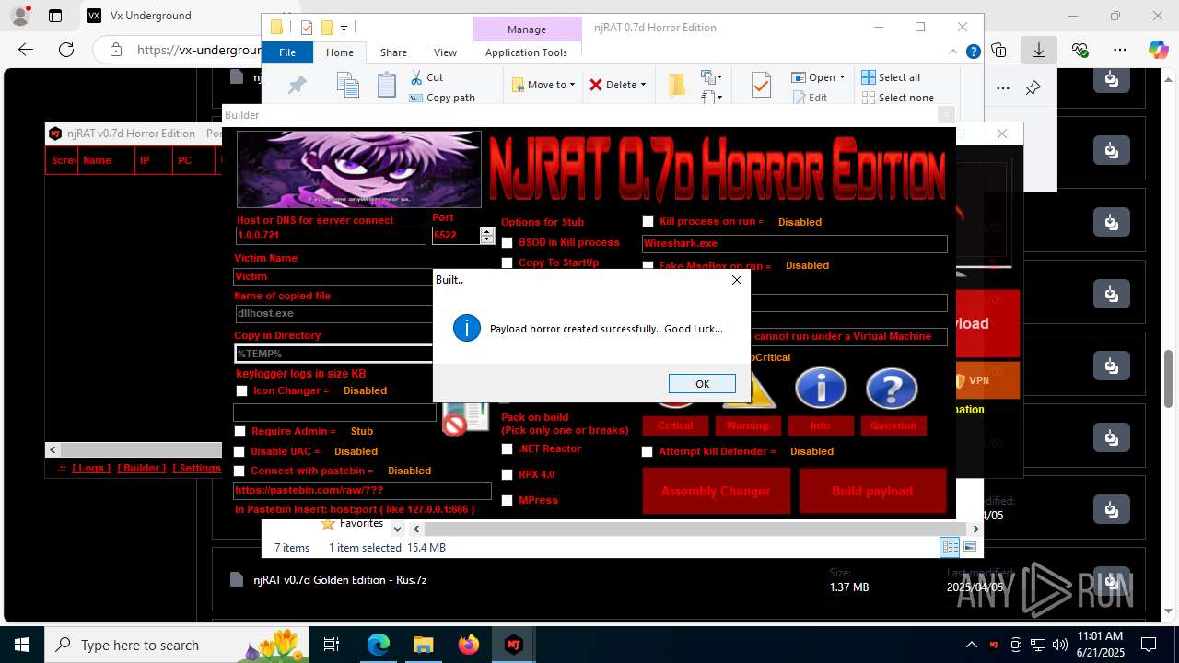The height and width of the screenshot is (663, 1179).
Task: Open Edge Browser essentials heart icon
Action: pos(1080,50)
